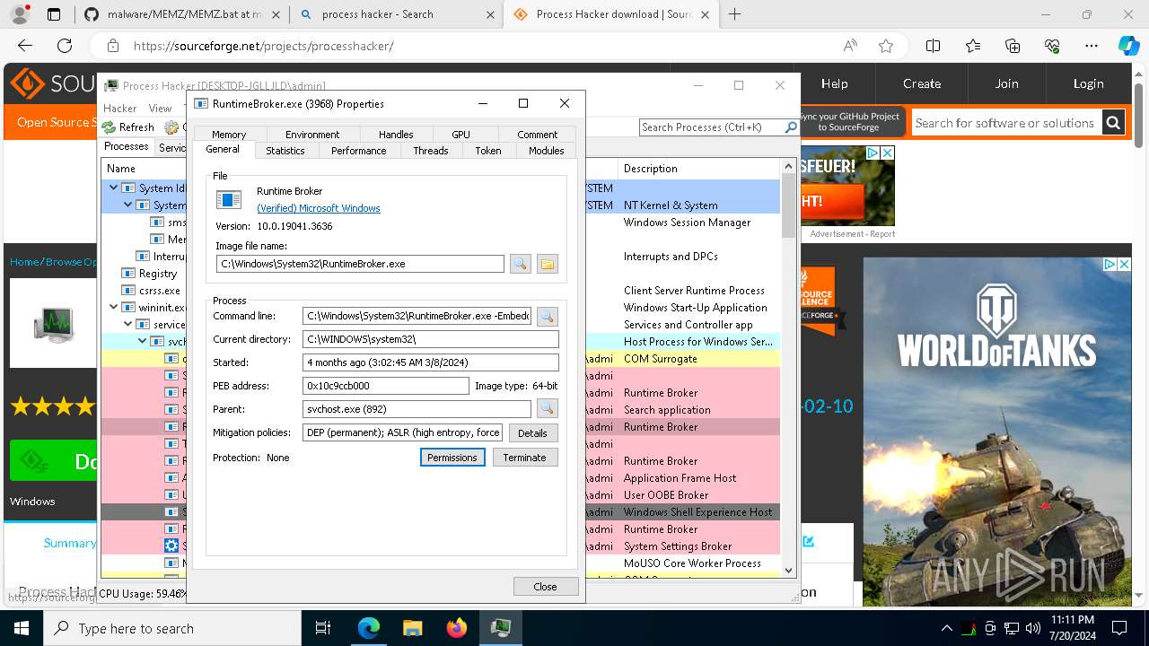1149x646 pixels.
Task: Terminate the RuntimeBroker process button
Action: [x=524, y=458]
